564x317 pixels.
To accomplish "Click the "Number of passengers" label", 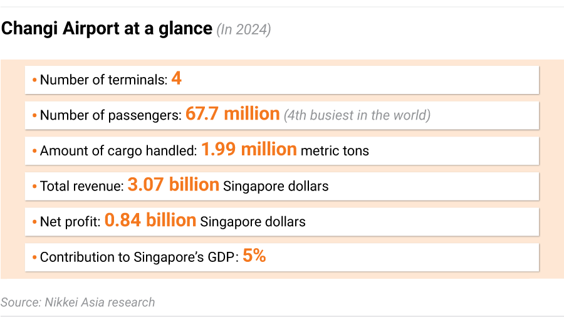I will click(111, 115).
